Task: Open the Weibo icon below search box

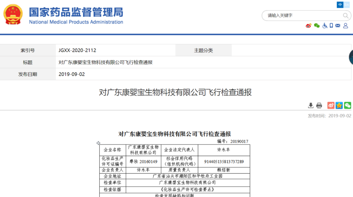Action: click(309, 25)
